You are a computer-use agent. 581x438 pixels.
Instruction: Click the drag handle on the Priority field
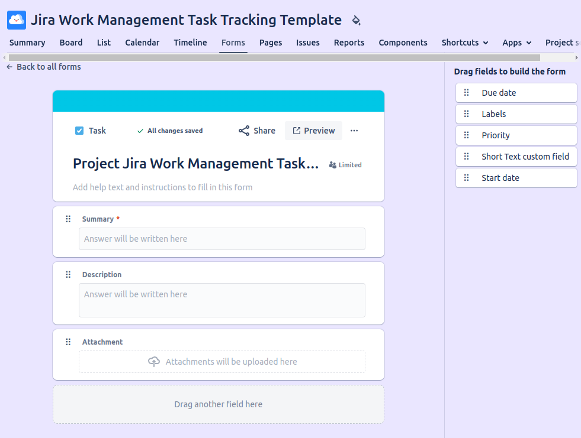coord(467,135)
